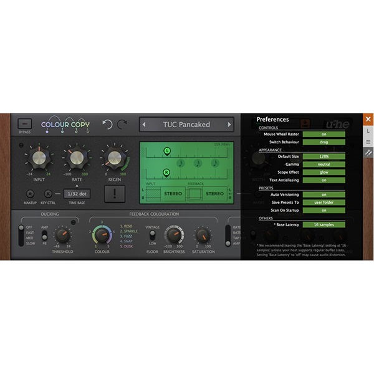Click the REGEN knob
The width and height of the screenshot is (374, 374).
[115, 158]
